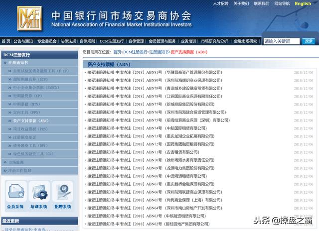Open 市场研究与分析 menu item
This screenshot has height=231, width=319.
tap(214, 41)
